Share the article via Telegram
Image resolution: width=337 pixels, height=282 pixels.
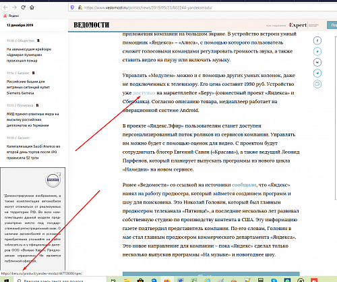(x=317, y=73)
